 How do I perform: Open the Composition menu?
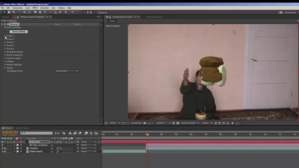pyautogui.click(x=17, y=8)
